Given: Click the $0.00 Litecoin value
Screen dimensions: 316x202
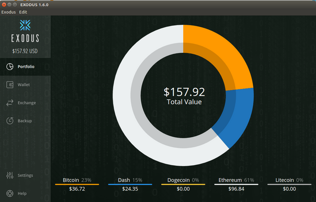Looking at the screenshot, I should point(289,189).
